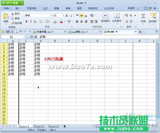Click the print preview icon
Image resolution: width=160 pixels, height=133 pixels.
click(x=16, y=32)
